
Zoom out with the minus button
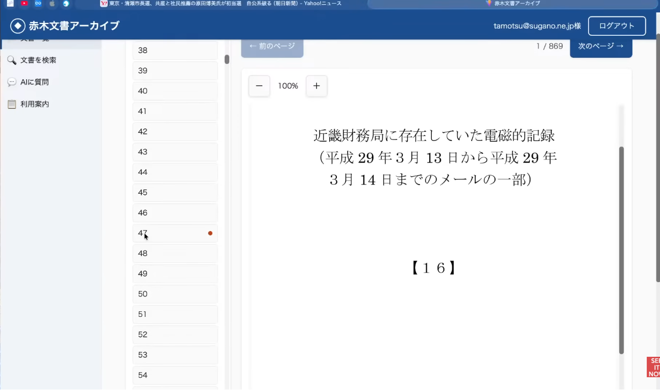pos(259,86)
